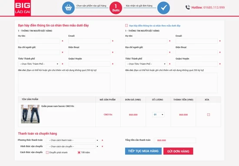Click the left form main heading text
239x166 pixels.
coord(53,25)
